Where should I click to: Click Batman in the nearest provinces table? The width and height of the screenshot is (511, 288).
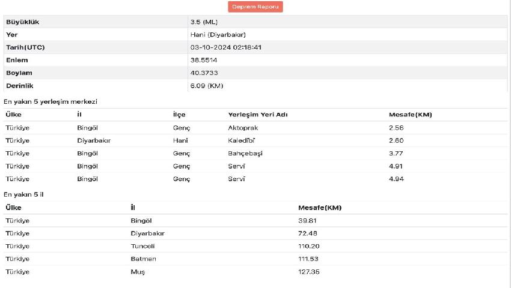point(143,259)
